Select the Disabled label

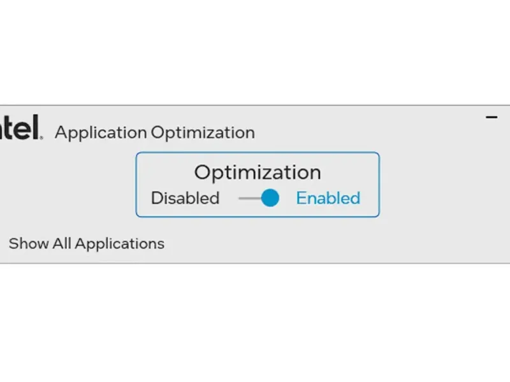(x=185, y=198)
